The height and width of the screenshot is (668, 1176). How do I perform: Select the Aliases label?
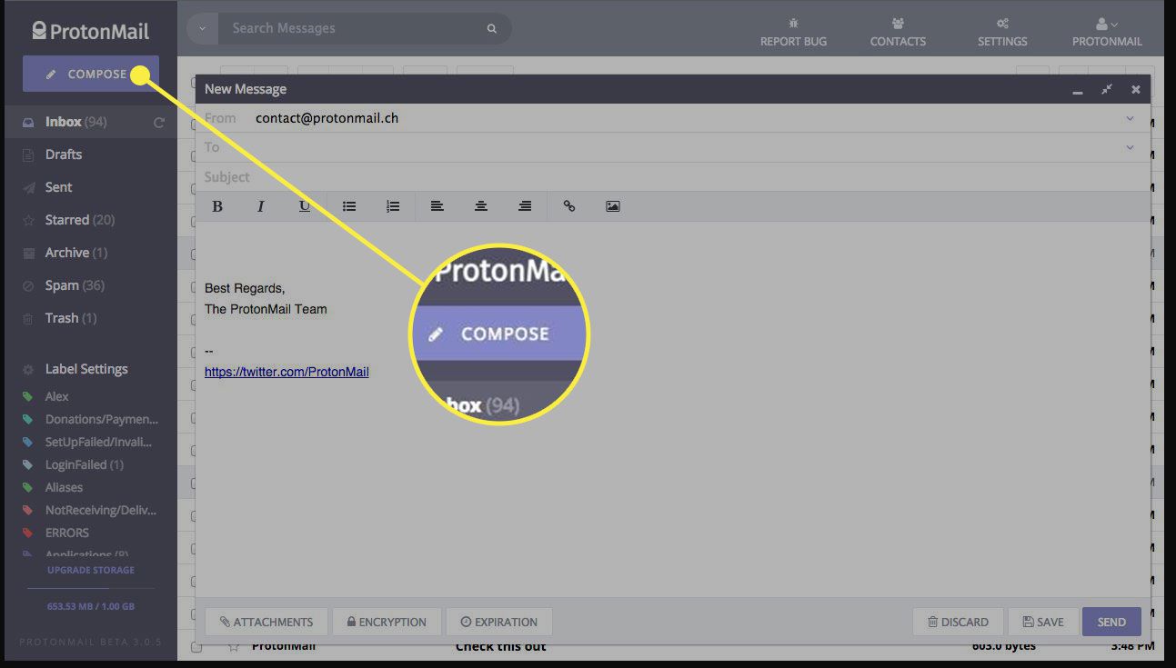(x=64, y=487)
